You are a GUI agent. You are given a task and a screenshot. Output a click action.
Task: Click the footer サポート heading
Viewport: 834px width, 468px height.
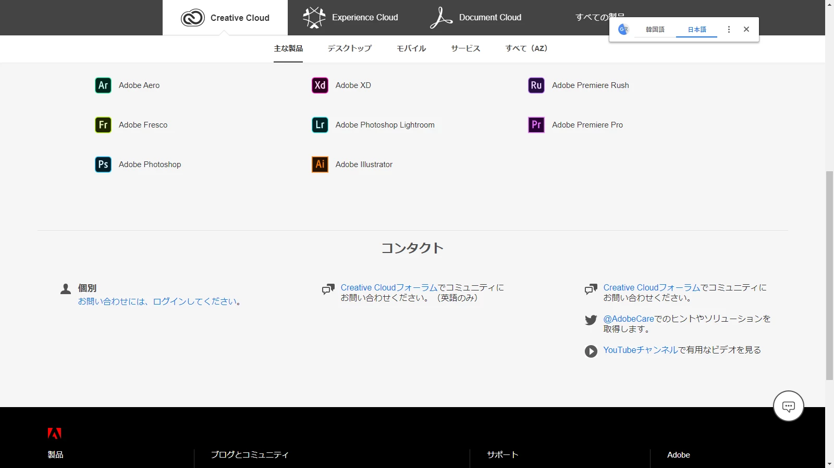point(502,455)
